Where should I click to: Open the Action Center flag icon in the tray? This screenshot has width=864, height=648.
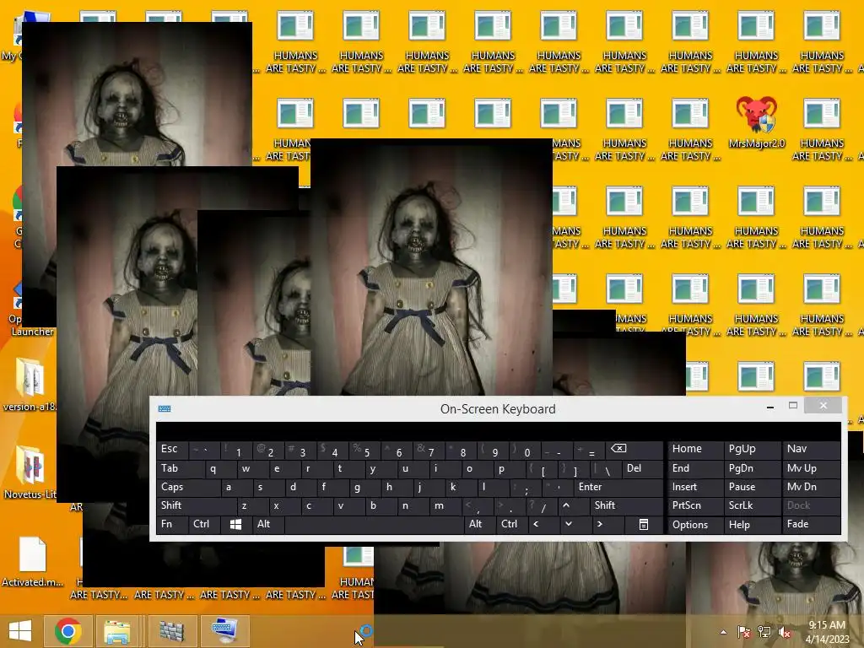[744, 632]
